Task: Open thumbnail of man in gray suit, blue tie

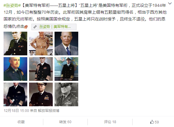Action: (x=66, y=44)
